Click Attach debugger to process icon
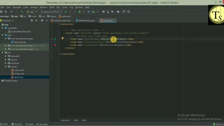The width and height of the screenshot is (224, 126). pos(93,12)
